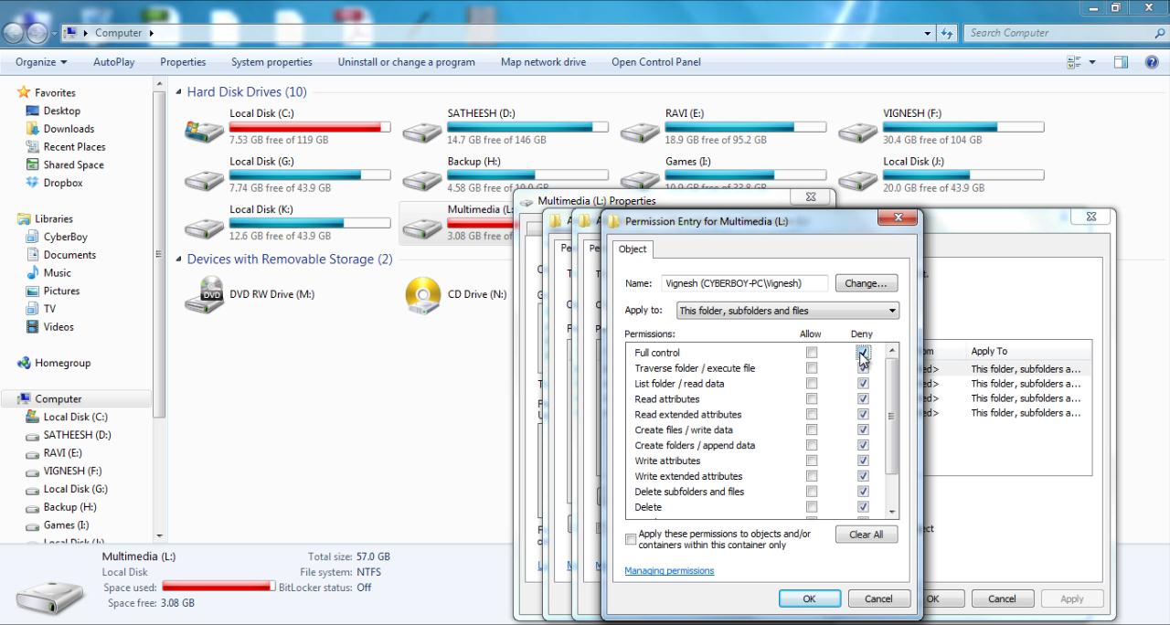Select the SATHEESH (D:) drive icon

click(x=421, y=131)
